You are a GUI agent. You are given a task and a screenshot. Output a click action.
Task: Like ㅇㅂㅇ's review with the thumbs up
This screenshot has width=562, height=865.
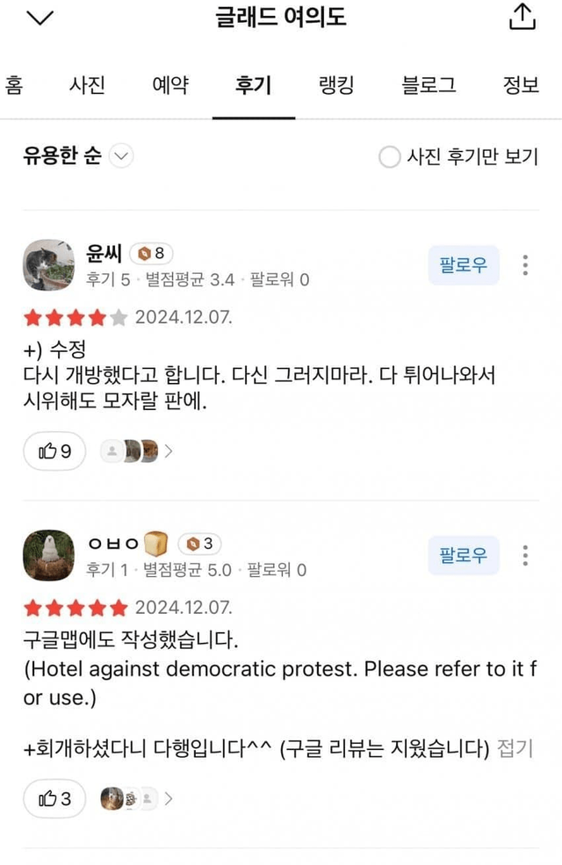click(x=54, y=799)
